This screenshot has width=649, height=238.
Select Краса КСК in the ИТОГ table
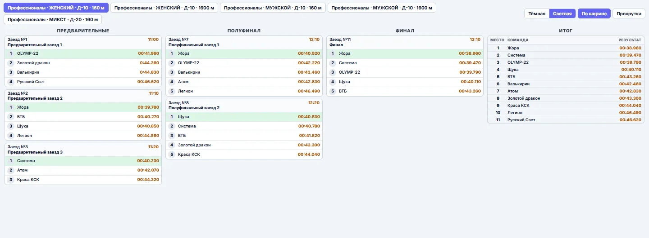[x=566, y=106]
